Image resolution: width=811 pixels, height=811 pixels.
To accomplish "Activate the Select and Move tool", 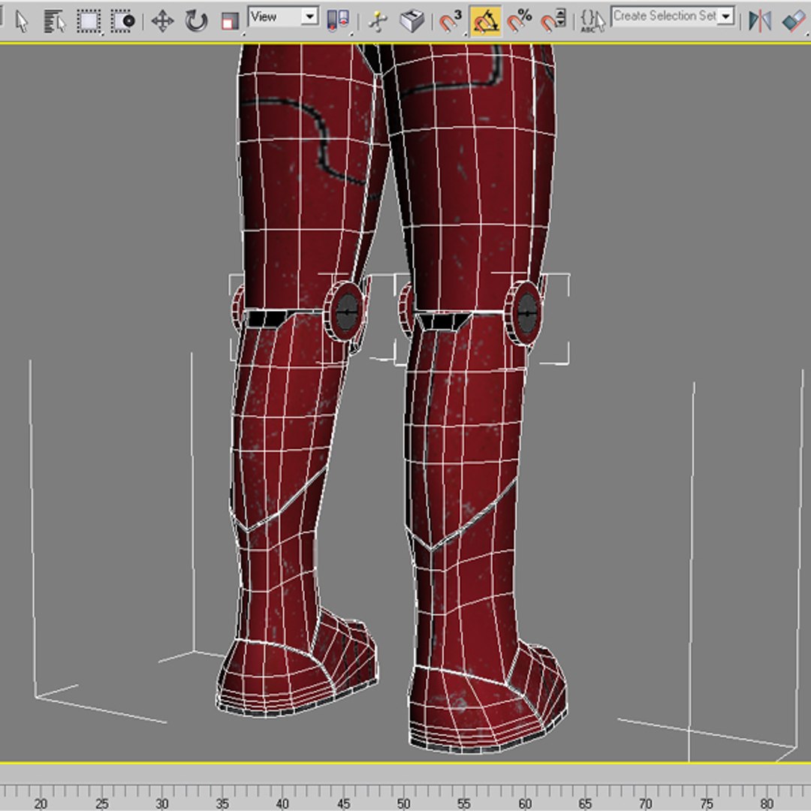I will pos(162,22).
